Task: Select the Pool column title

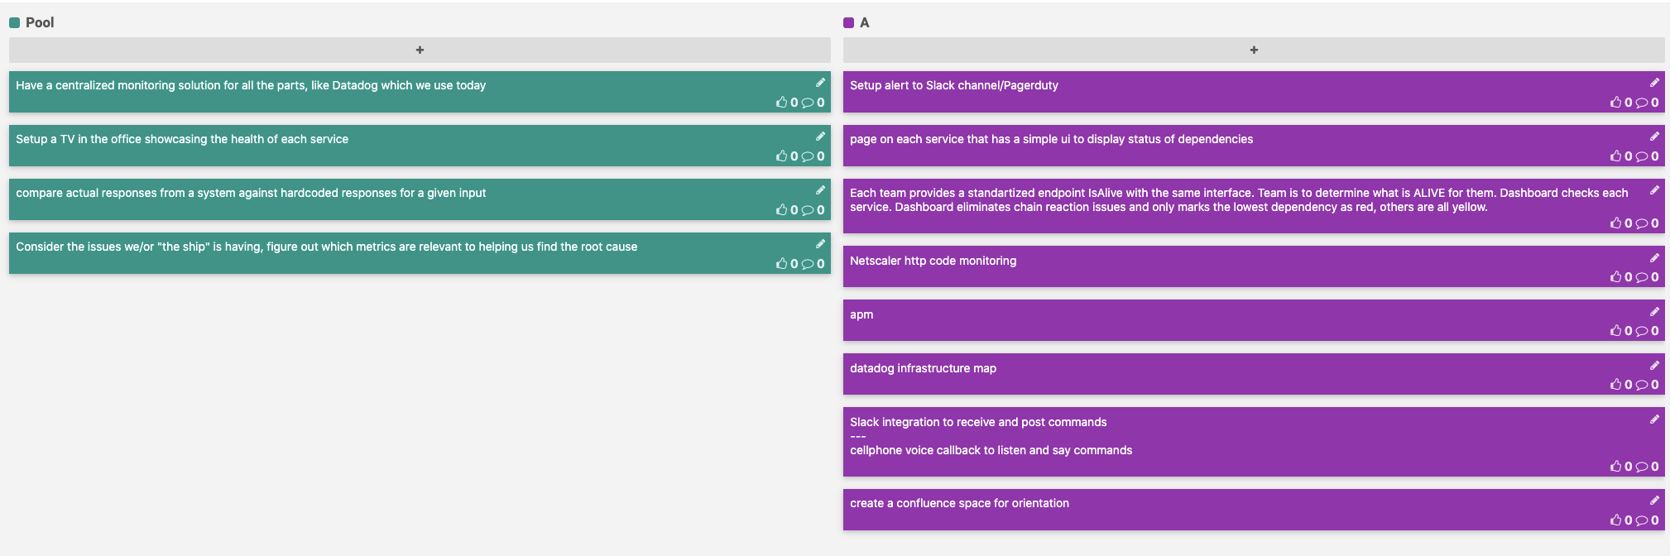Action: 40,22
